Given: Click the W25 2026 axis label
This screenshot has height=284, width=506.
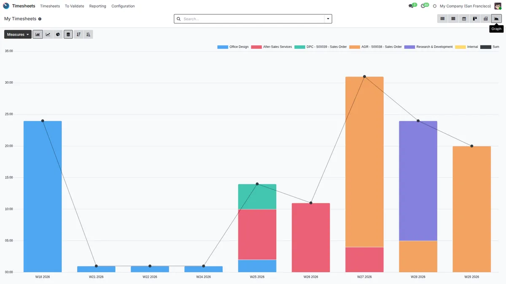Looking at the screenshot, I should tap(257, 277).
